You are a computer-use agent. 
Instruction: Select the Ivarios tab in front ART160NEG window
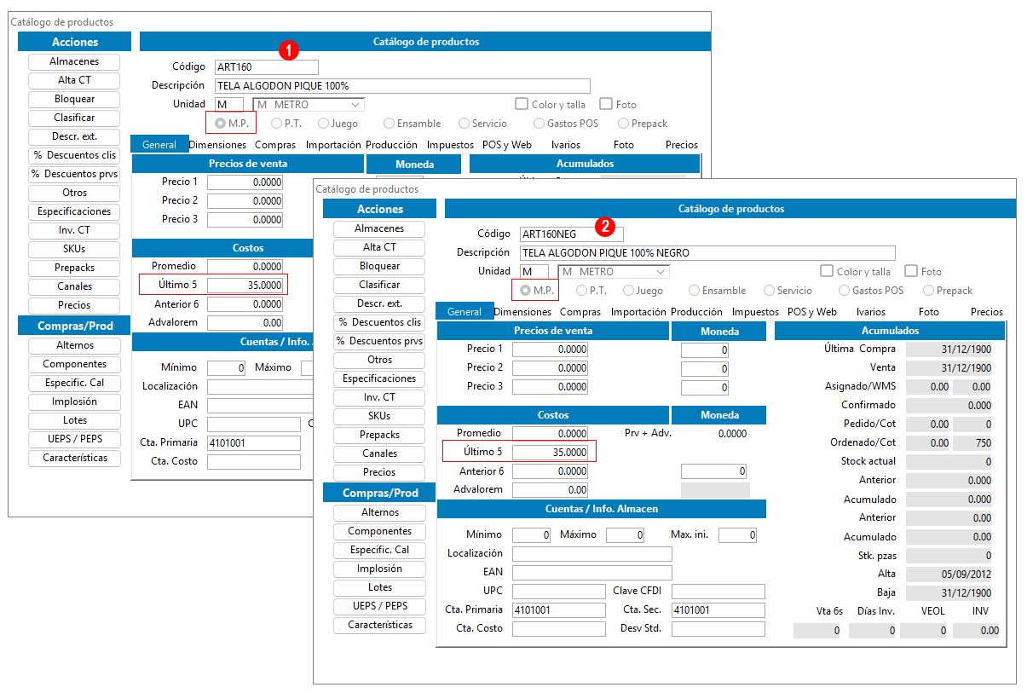tap(871, 312)
